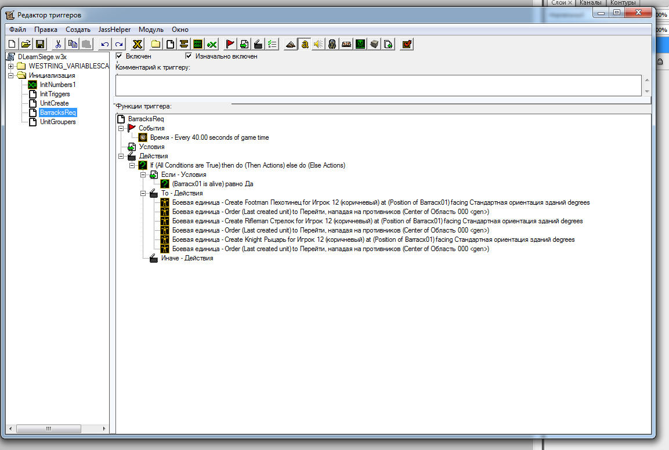Collapse the То - Действия branch

point(143,193)
